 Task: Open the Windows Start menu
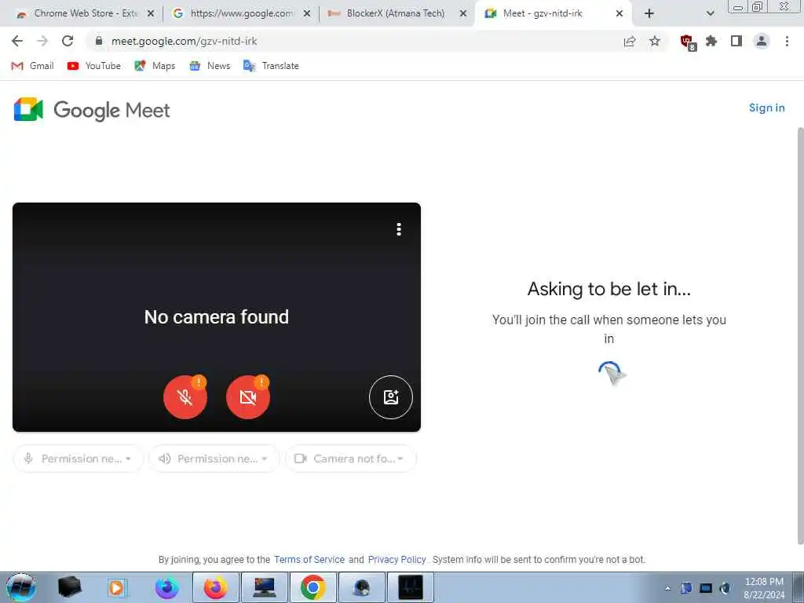[20, 587]
